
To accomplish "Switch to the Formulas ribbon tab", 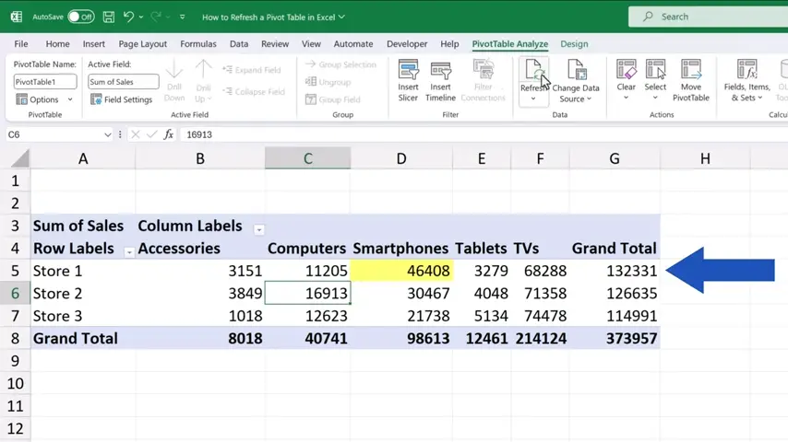I will click(x=197, y=43).
